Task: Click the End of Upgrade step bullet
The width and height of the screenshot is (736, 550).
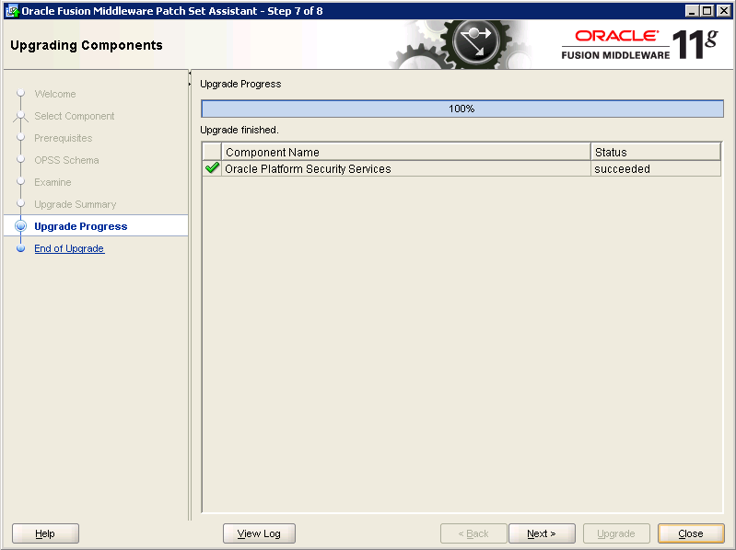Action: pos(20,248)
